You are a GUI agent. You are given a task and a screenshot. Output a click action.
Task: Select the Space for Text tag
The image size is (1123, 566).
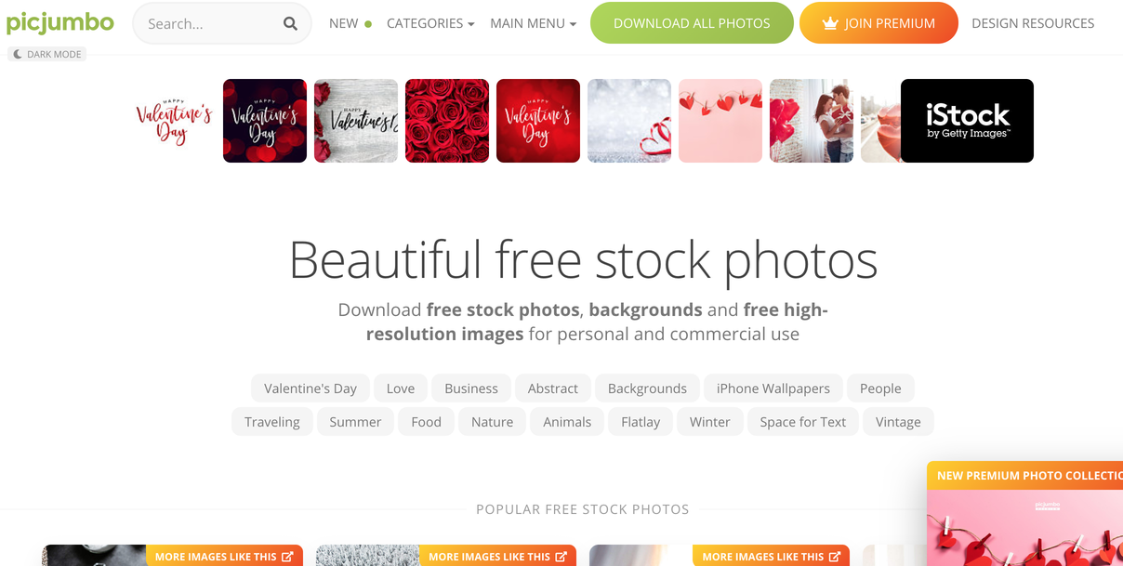pyautogui.click(x=803, y=422)
